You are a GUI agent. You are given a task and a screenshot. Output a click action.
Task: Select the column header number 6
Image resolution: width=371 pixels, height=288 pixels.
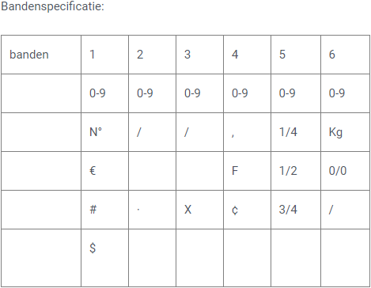click(x=345, y=55)
